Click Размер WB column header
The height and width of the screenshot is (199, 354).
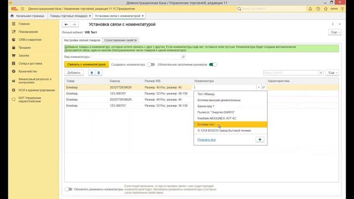168,81
